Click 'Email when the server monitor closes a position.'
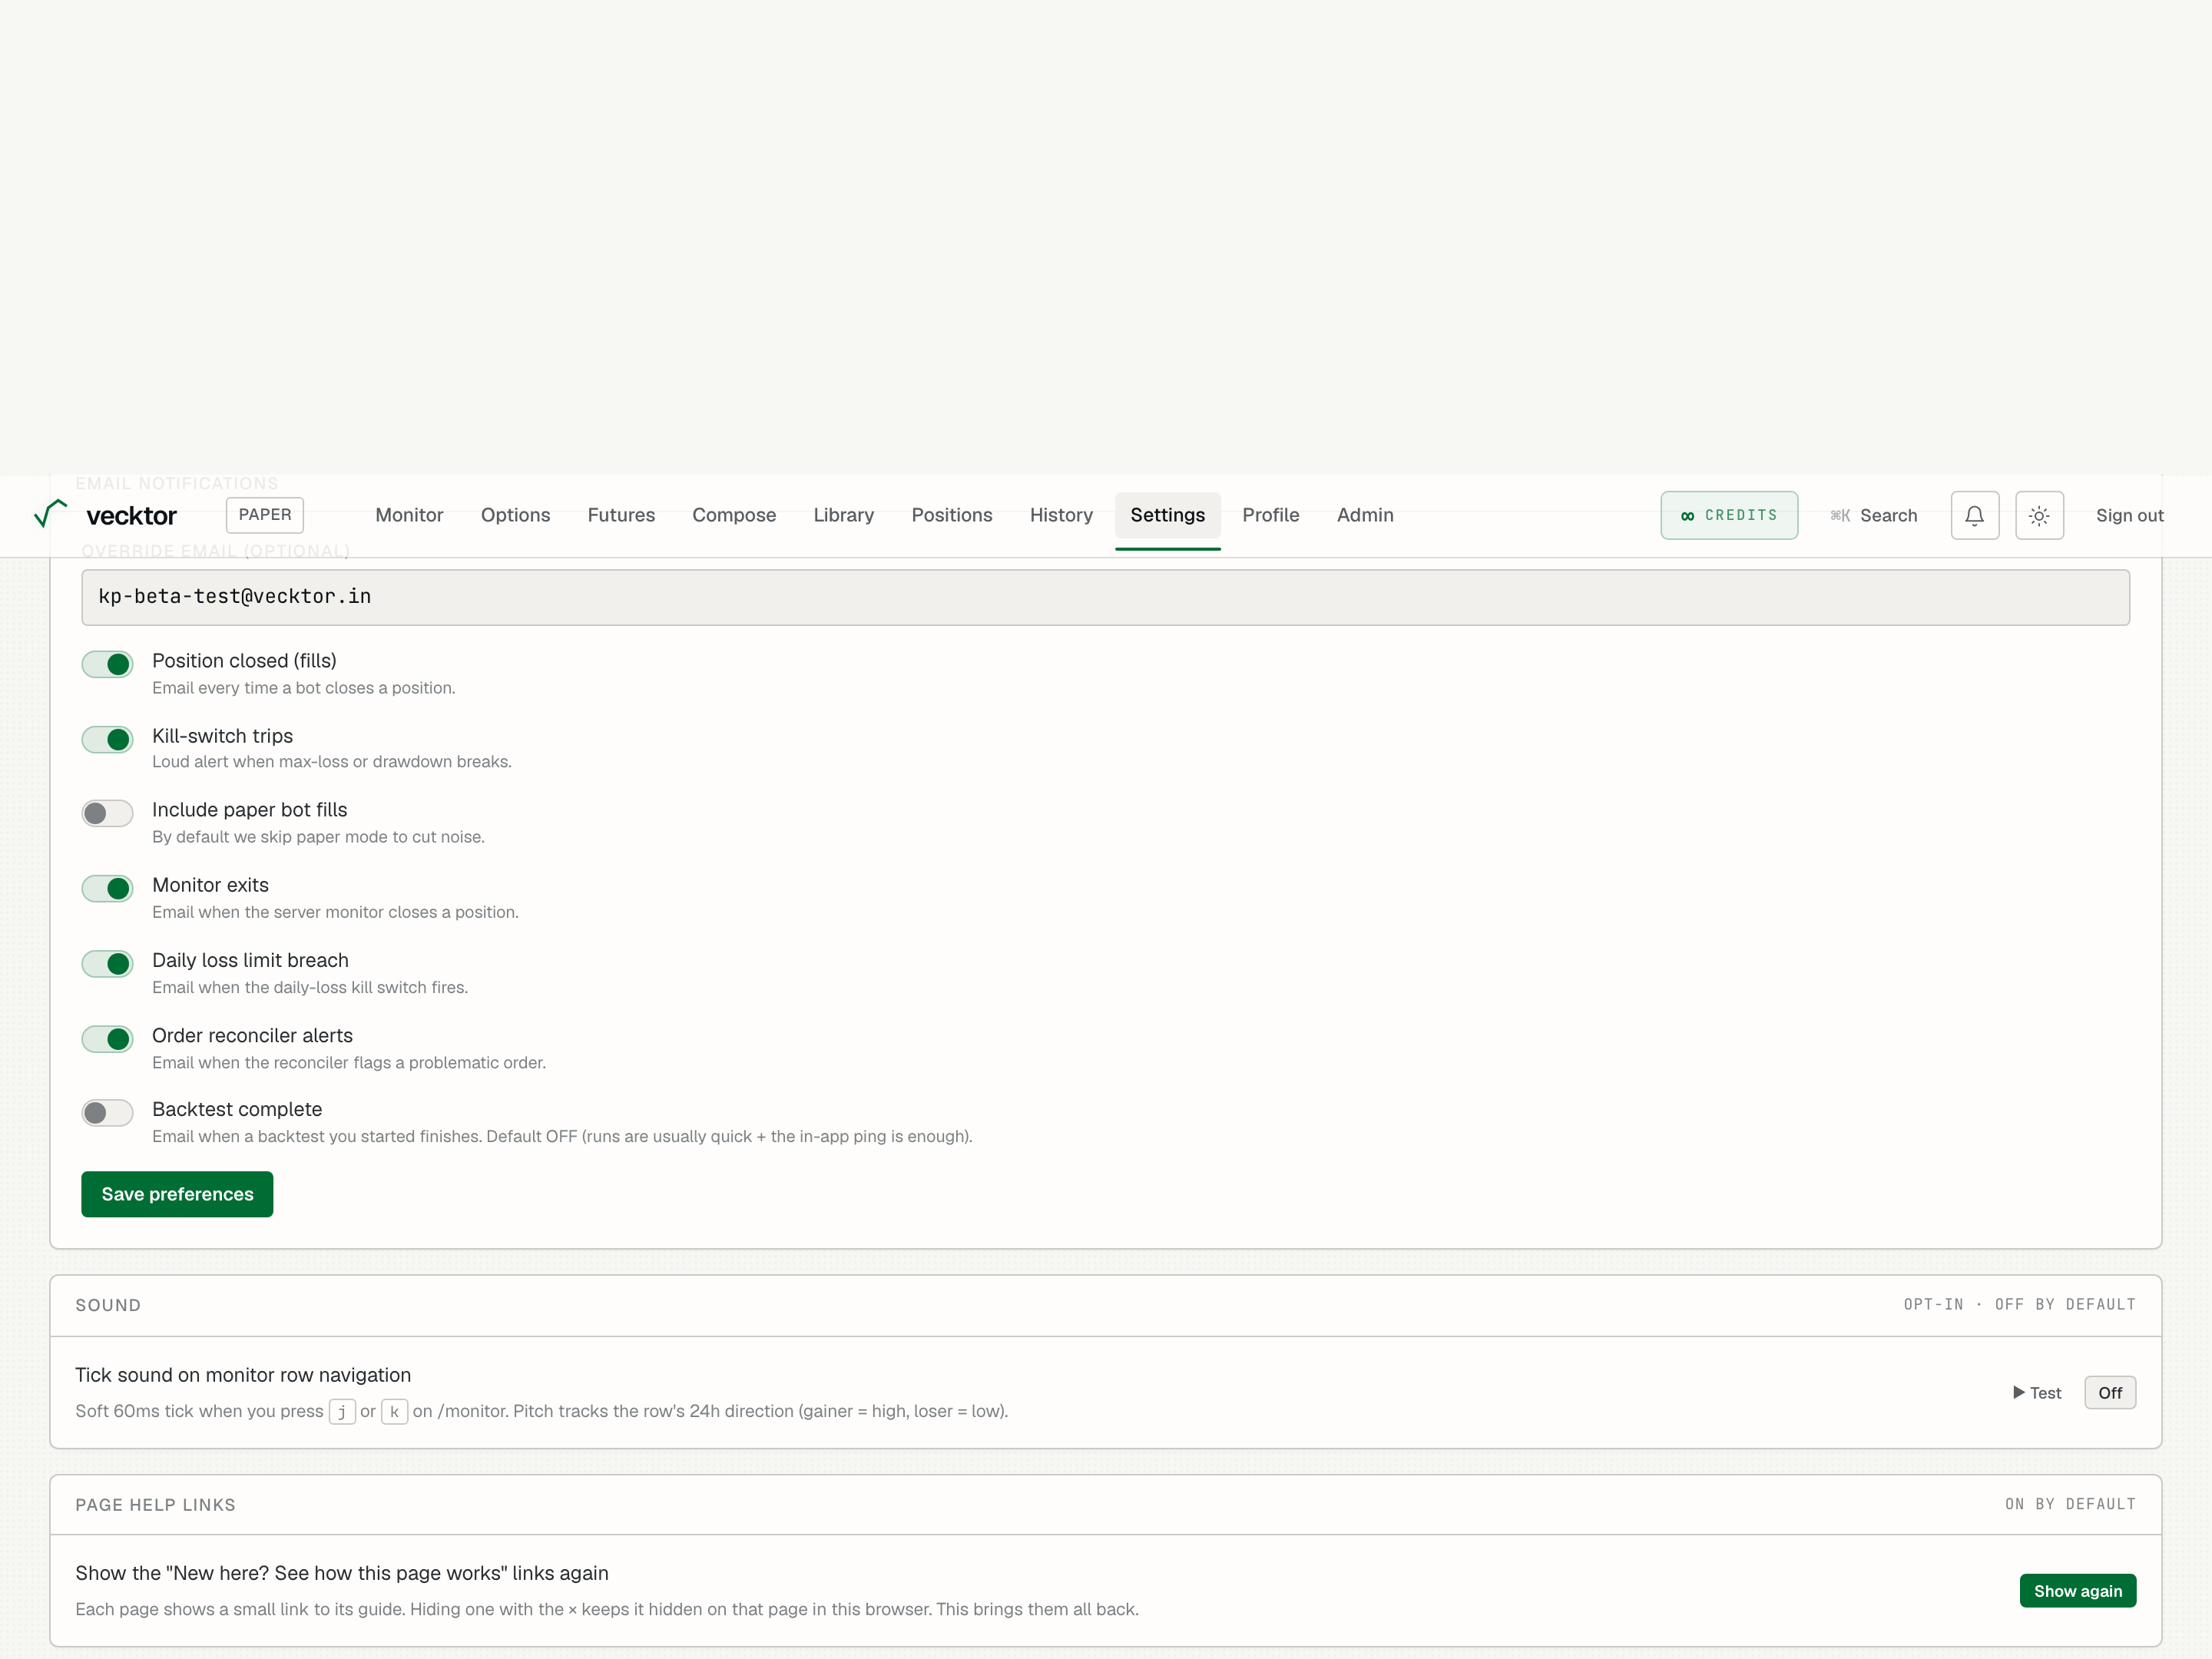 click(x=335, y=912)
